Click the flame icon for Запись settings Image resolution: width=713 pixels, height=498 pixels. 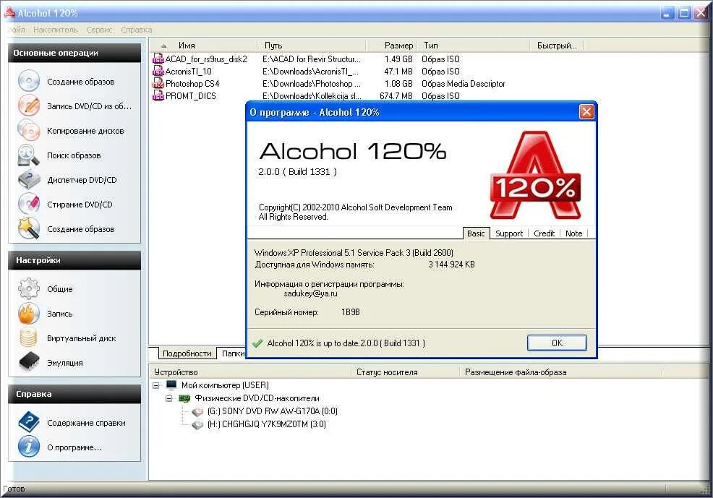(x=29, y=314)
